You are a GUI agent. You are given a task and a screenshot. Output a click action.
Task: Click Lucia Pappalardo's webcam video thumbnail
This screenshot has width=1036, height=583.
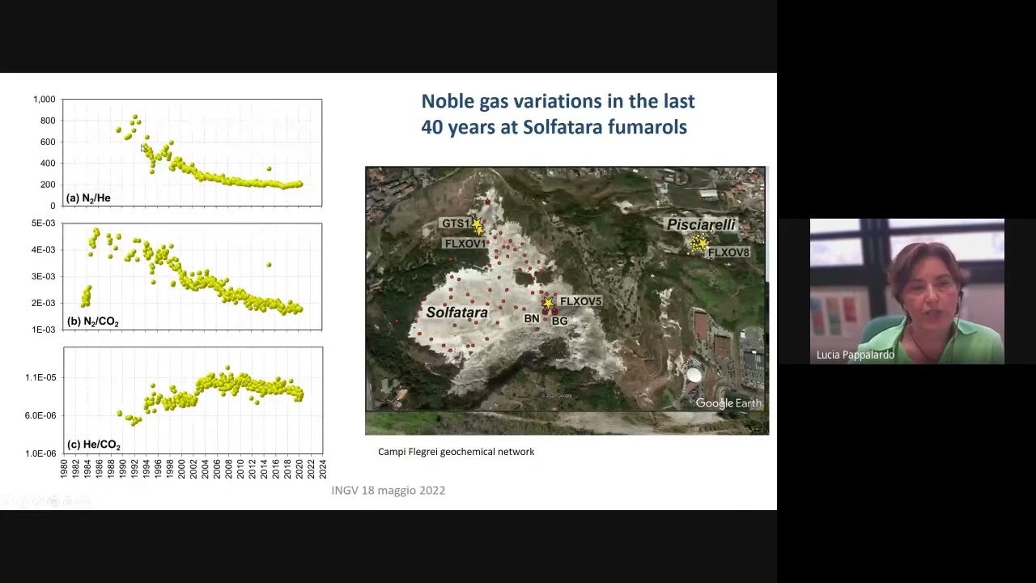point(906,291)
